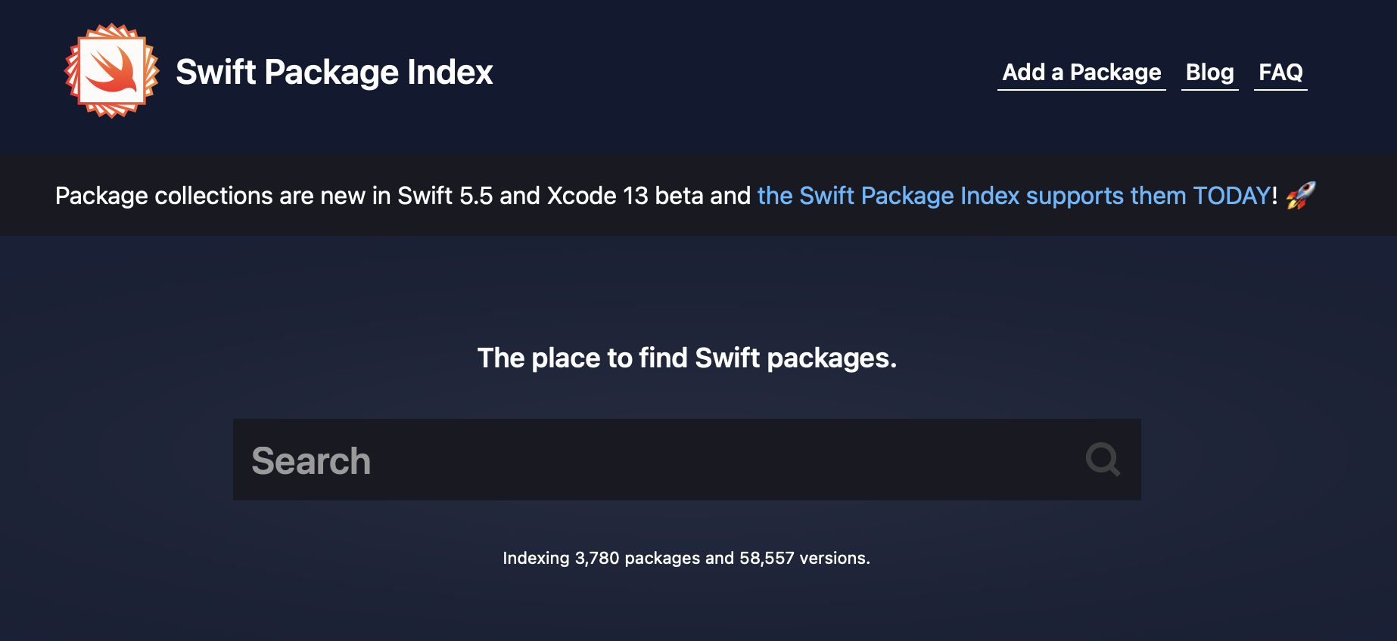Image resolution: width=1397 pixels, height=641 pixels.
Task: Click the search magnifying glass icon
Action: click(x=1103, y=459)
